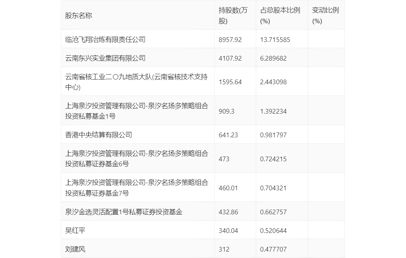The width and height of the screenshot is (406, 258).
Task: Select the percentage 0.724215
Action: 273,159
